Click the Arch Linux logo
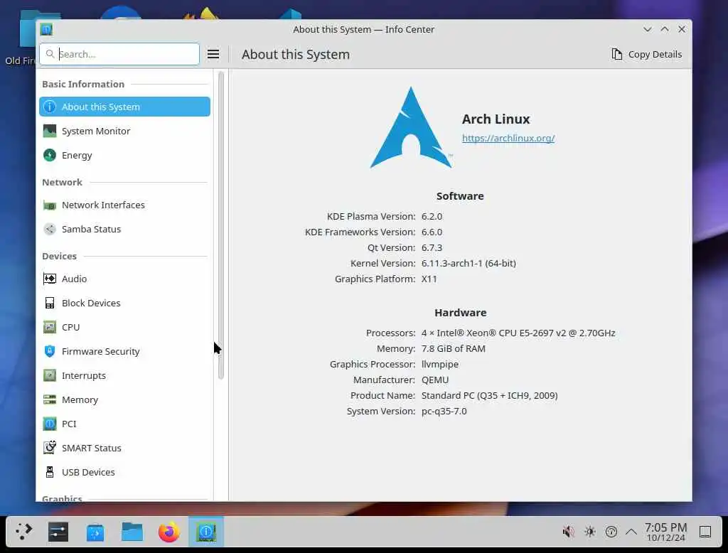The width and height of the screenshot is (728, 553). click(x=411, y=128)
